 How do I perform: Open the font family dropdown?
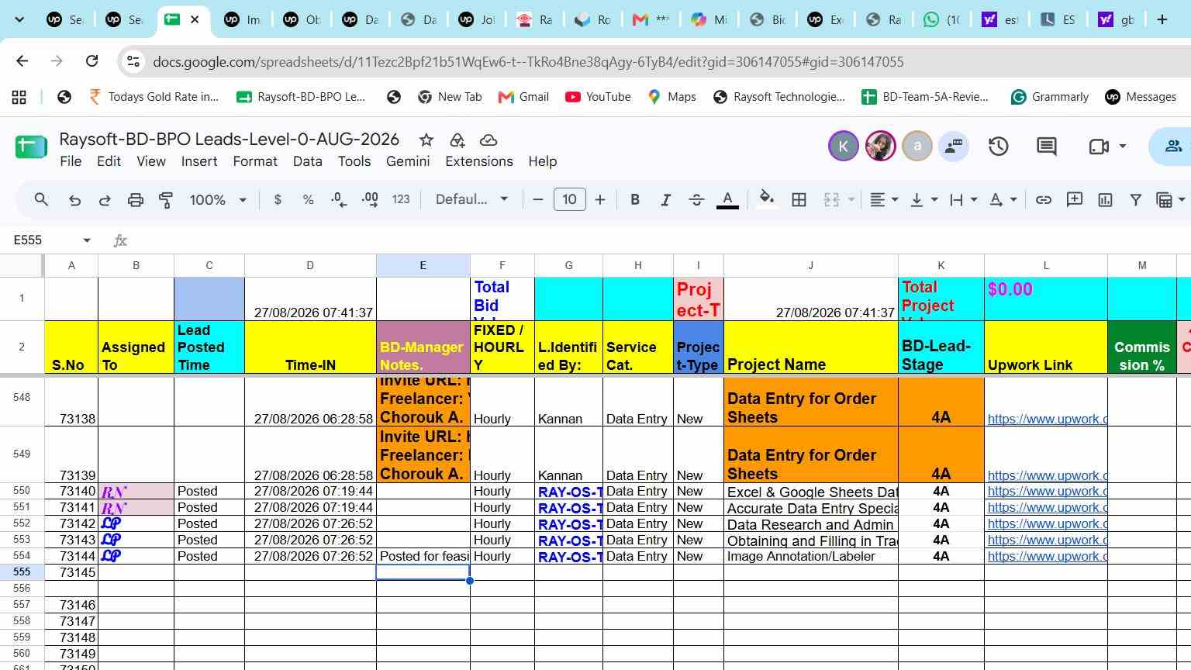click(x=471, y=200)
